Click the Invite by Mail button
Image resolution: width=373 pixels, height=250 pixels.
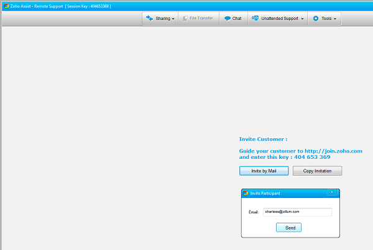tap(264, 171)
